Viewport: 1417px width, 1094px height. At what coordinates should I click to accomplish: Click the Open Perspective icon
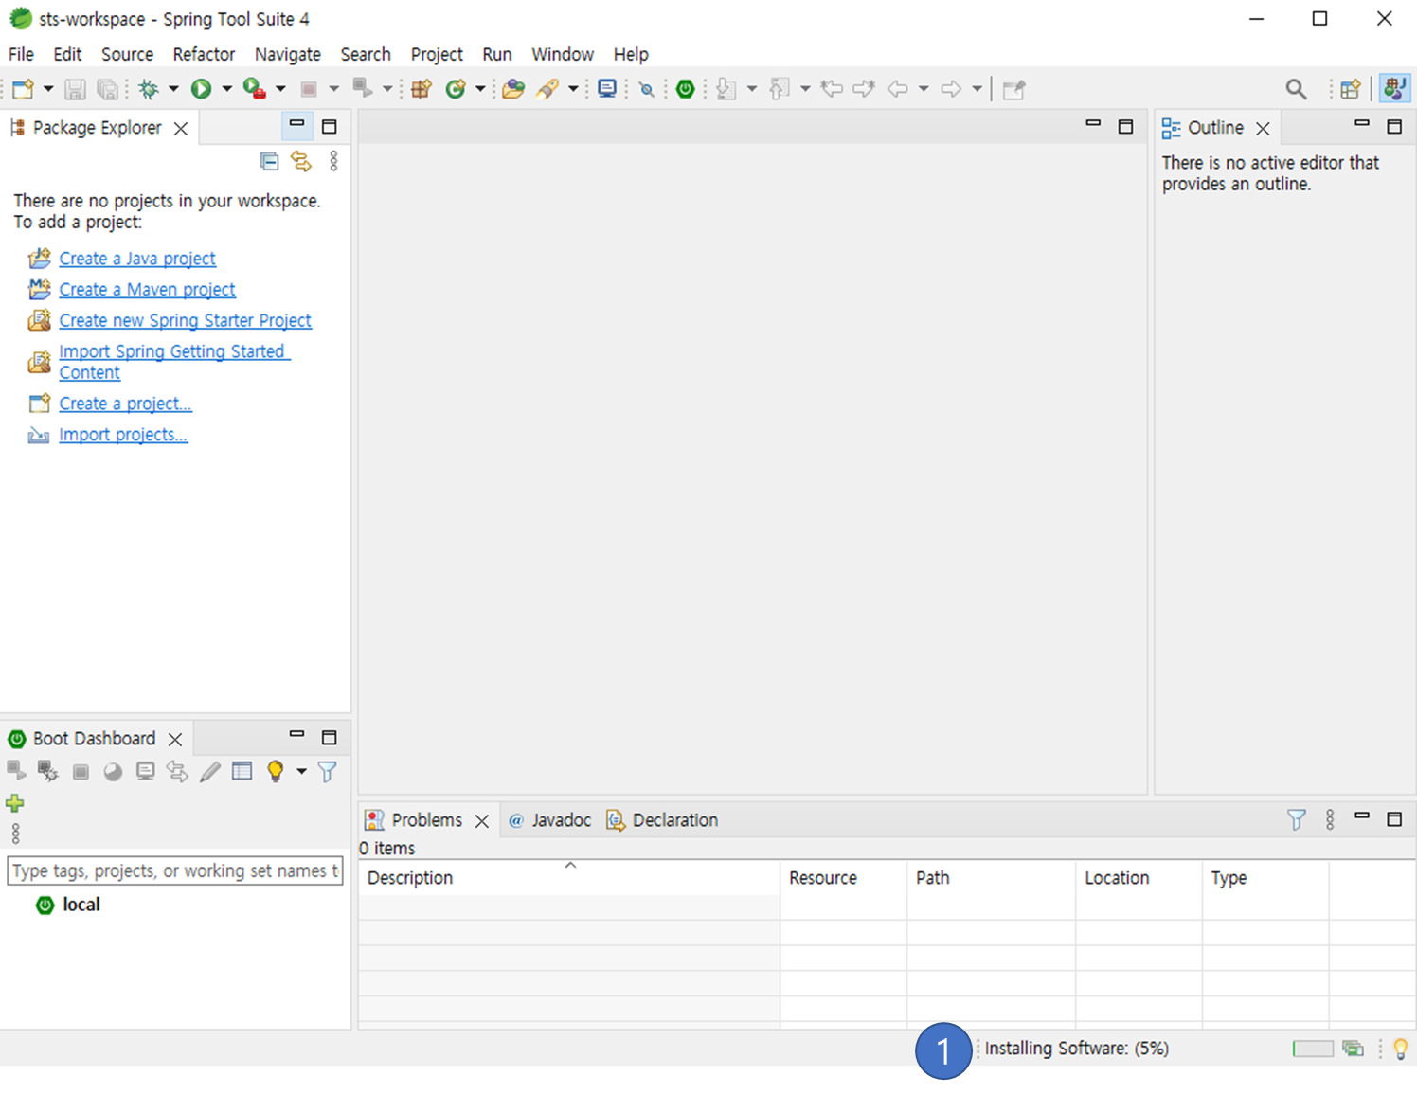(x=1351, y=89)
